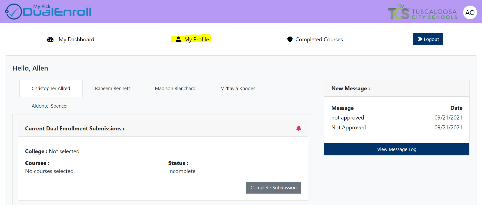Screen dimensions: 482x205
Task: Click the red notification bell icon
Action: click(x=299, y=128)
